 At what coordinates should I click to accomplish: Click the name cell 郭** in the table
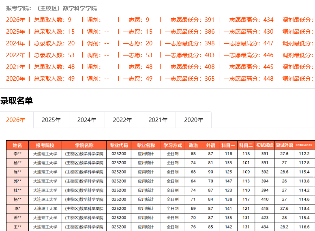17,181
